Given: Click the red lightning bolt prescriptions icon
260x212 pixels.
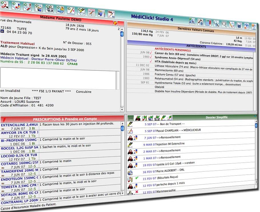Looking at the screenshot, I should click(4, 119).
